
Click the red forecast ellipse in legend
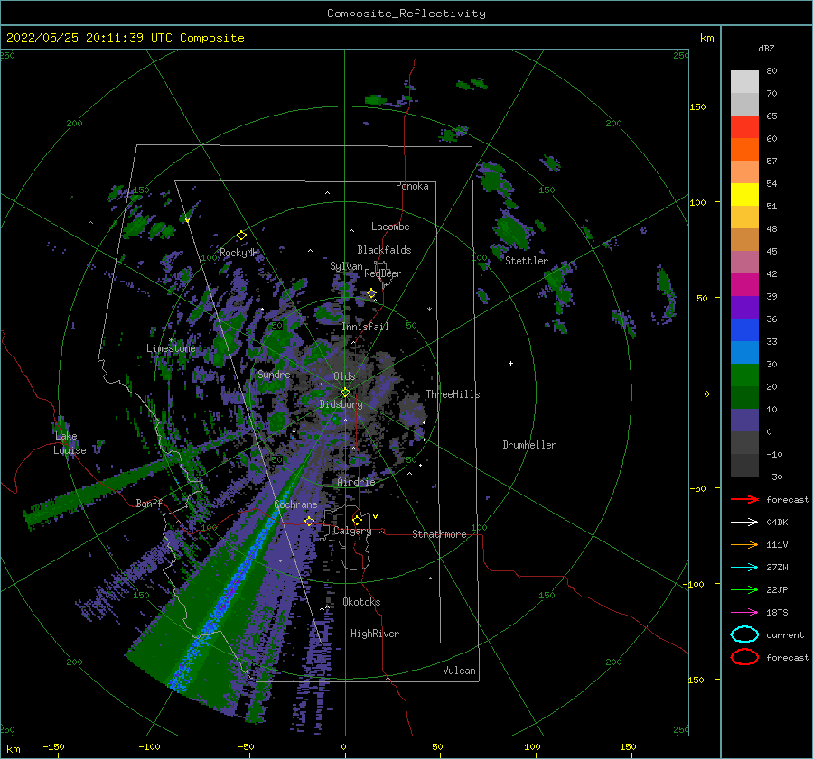tap(744, 657)
